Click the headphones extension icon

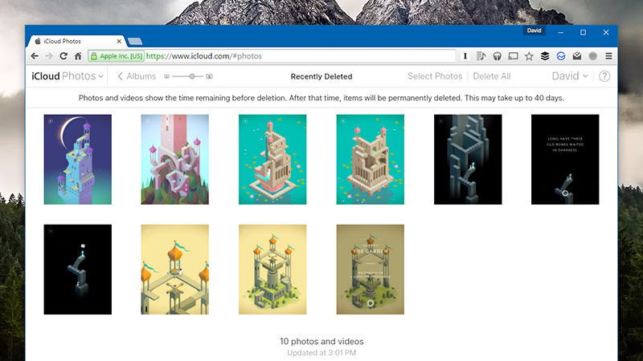tap(497, 56)
